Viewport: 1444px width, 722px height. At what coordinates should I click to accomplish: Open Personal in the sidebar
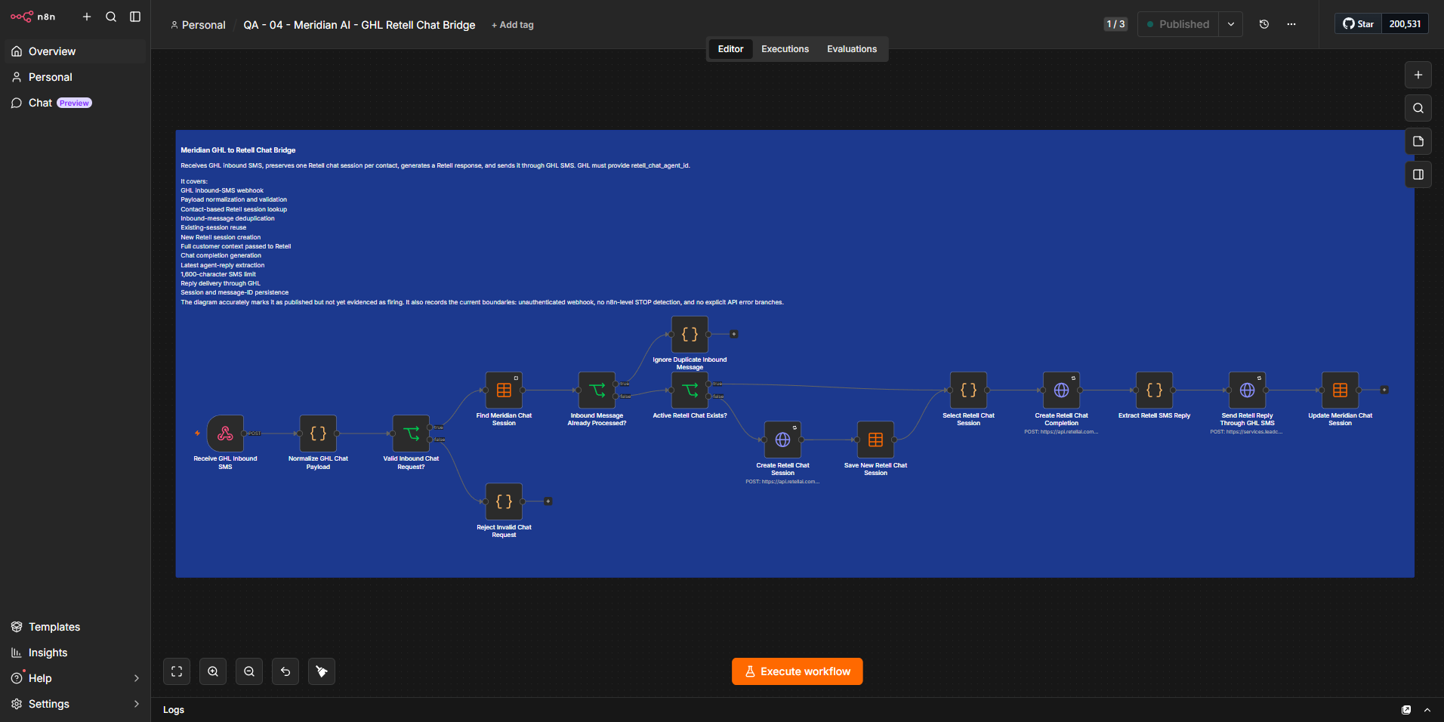pos(75,77)
